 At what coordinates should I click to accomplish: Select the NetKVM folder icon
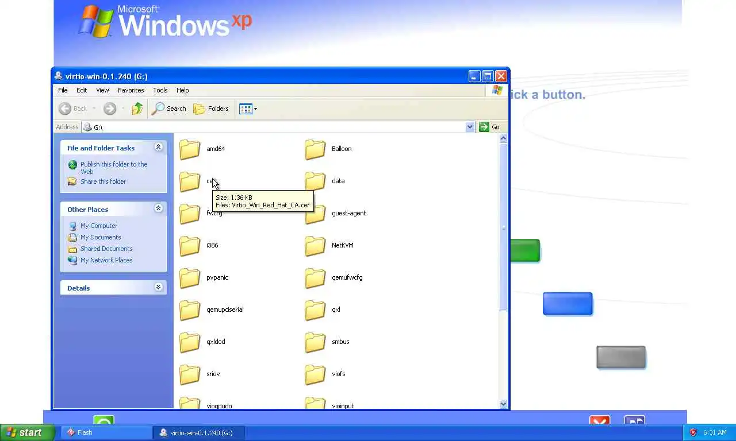315,246
